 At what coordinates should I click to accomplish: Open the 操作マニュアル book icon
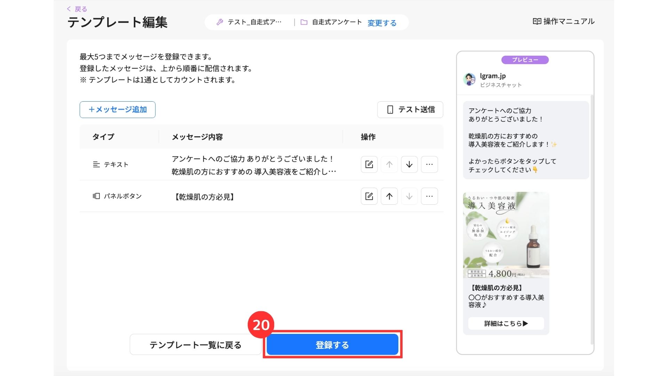click(x=537, y=21)
